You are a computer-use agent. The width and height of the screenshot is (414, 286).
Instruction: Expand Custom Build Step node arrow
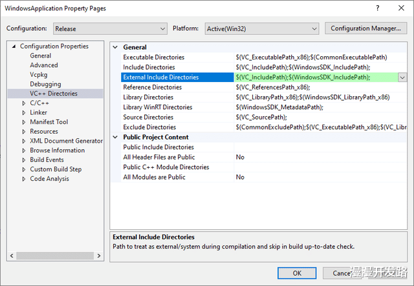coord(24,170)
